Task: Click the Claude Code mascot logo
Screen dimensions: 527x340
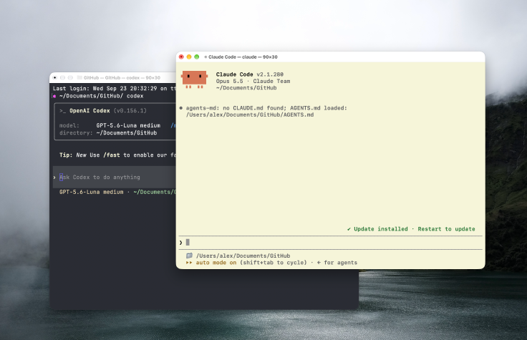Action: 194,79
